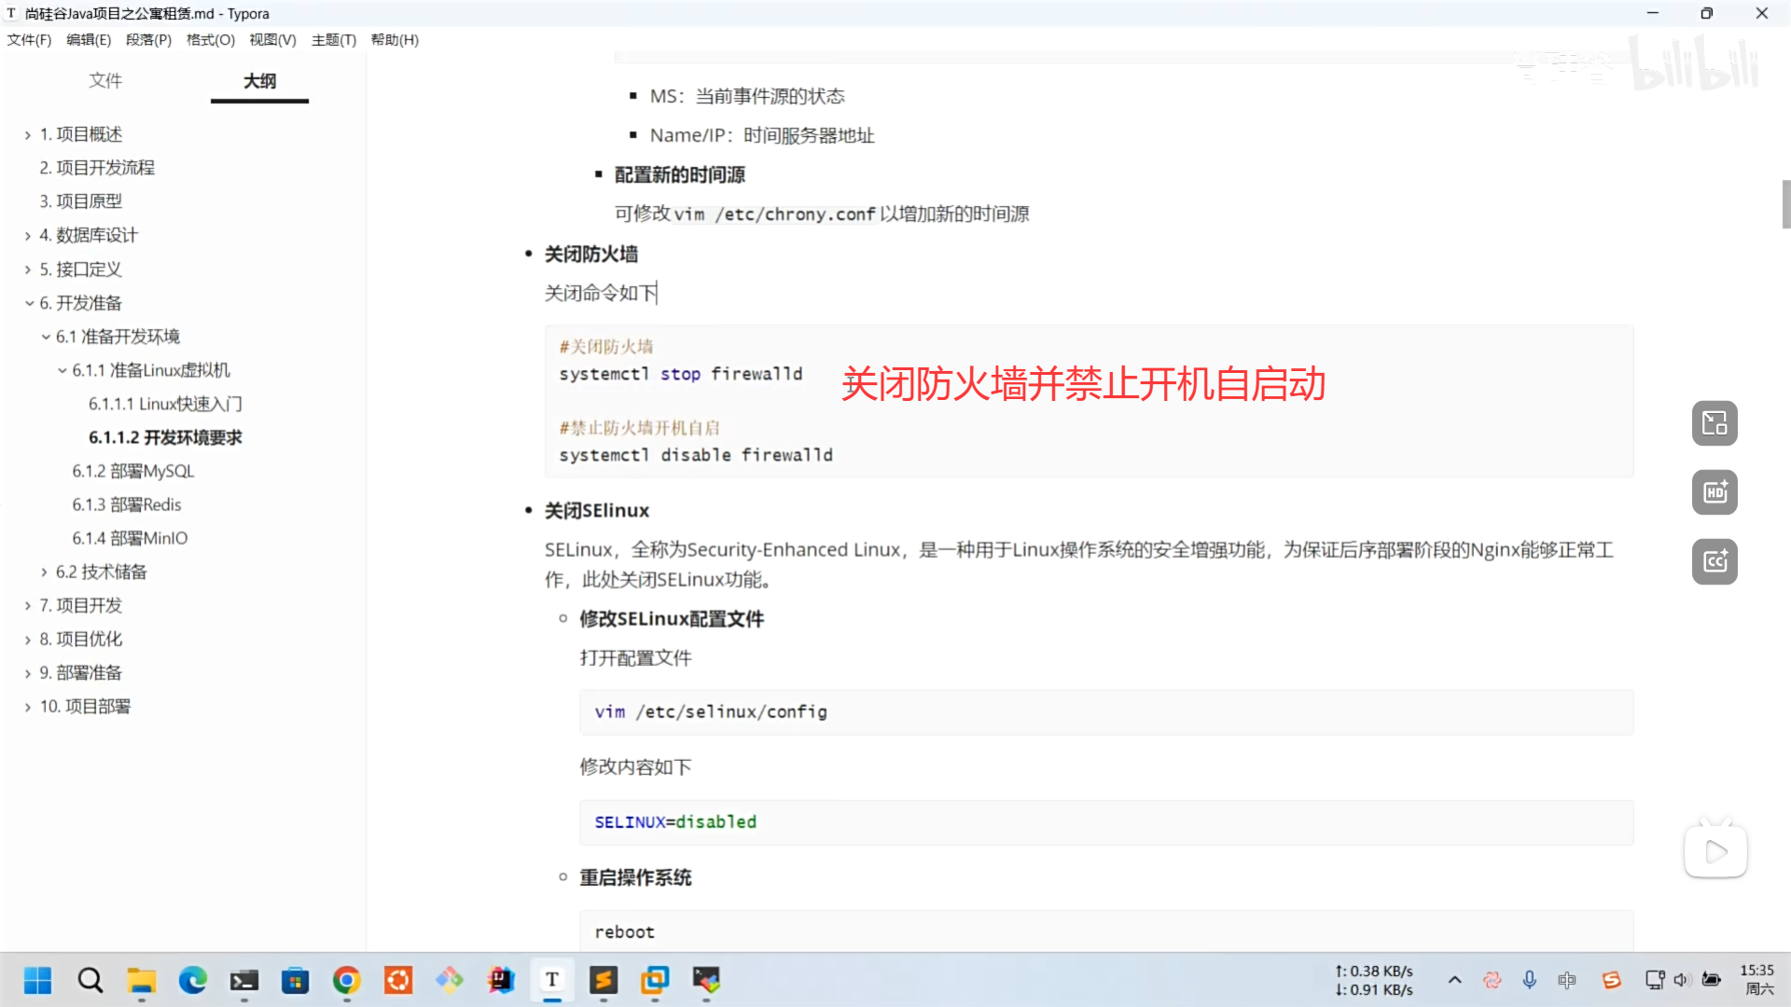1791x1007 pixels.
Task: Show hidden tray icons chevron
Action: click(1454, 980)
